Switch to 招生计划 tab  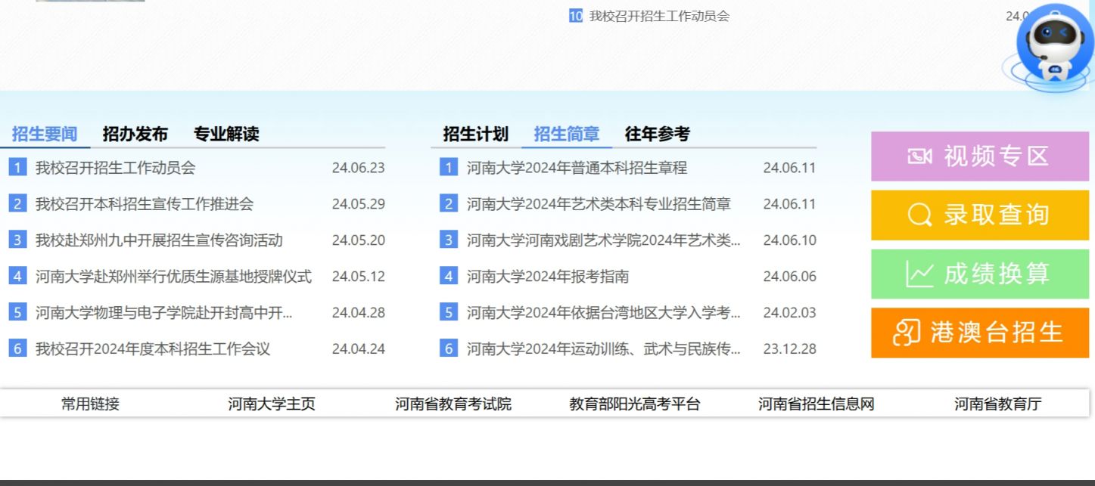coord(476,135)
